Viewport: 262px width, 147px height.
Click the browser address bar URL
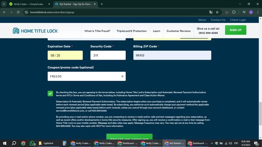[x=52, y=12]
